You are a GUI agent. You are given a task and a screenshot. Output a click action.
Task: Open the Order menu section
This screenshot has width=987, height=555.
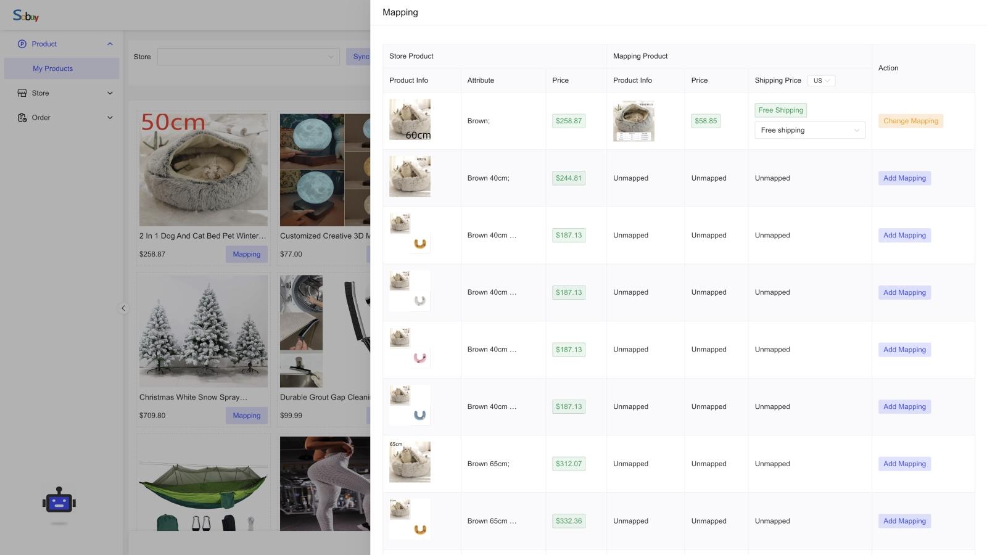click(x=62, y=118)
